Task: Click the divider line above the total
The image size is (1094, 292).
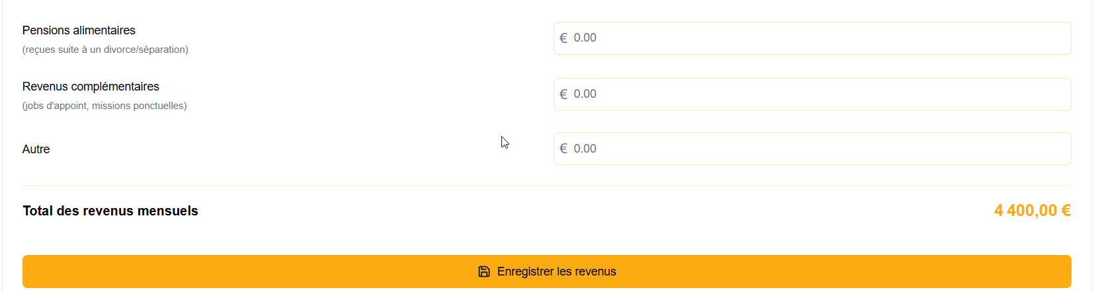Action: tap(547, 186)
